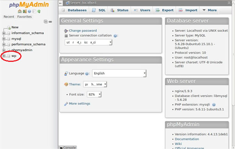Switch to the Databases tab

click(x=74, y=10)
